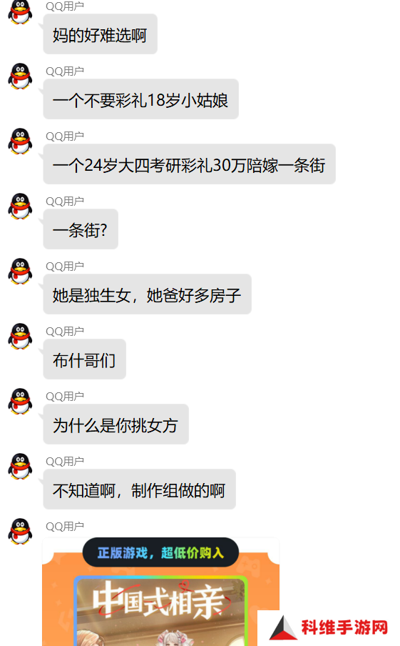Click the 正版游戏，超低价购入 banner
Screen dimensions: 400x646
160,552
